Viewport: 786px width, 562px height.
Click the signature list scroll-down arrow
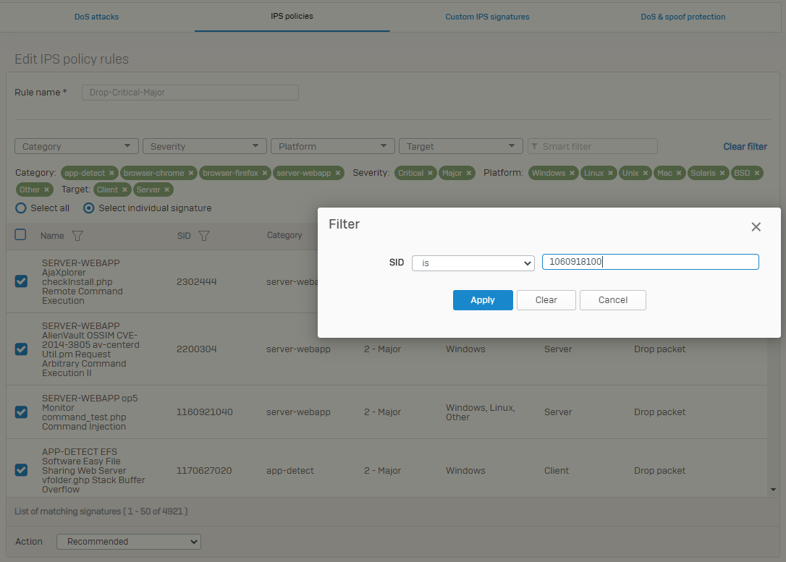tap(773, 490)
